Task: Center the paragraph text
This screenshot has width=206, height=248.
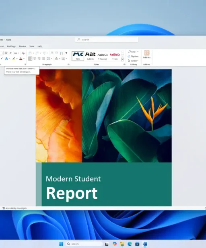Action: 35,59
